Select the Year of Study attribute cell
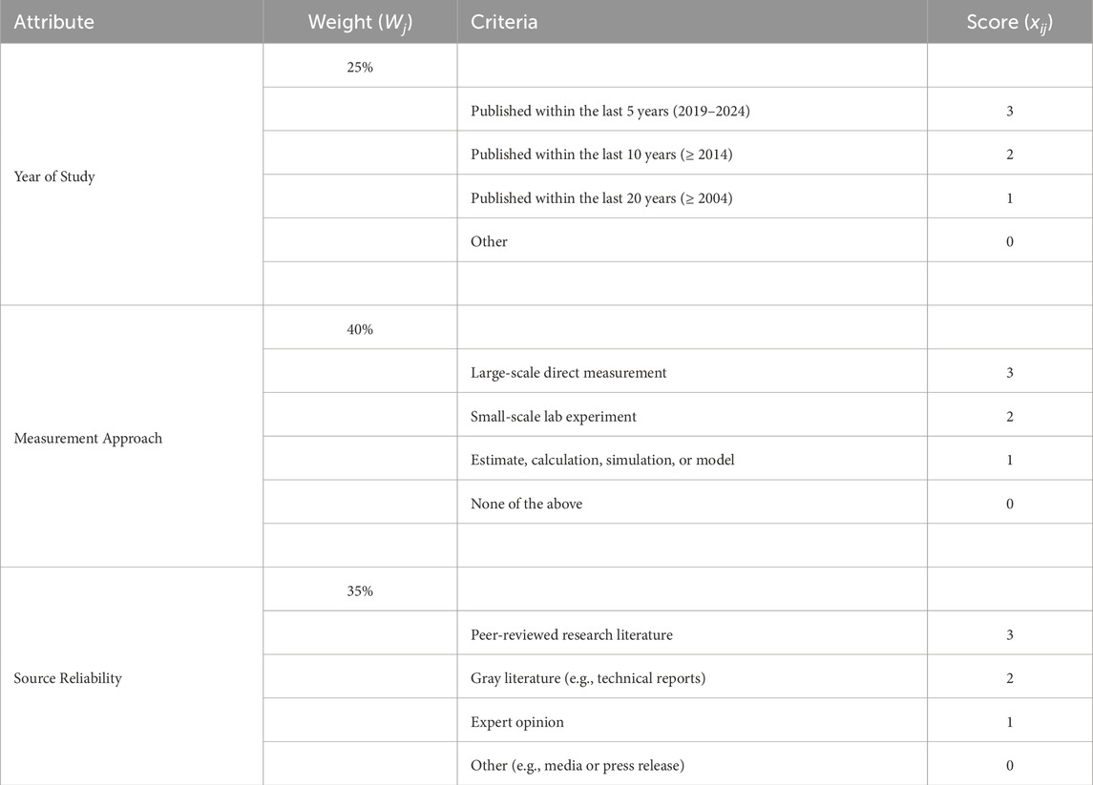The height and width of the screenshot is (785, 1093). coord(54,176)
